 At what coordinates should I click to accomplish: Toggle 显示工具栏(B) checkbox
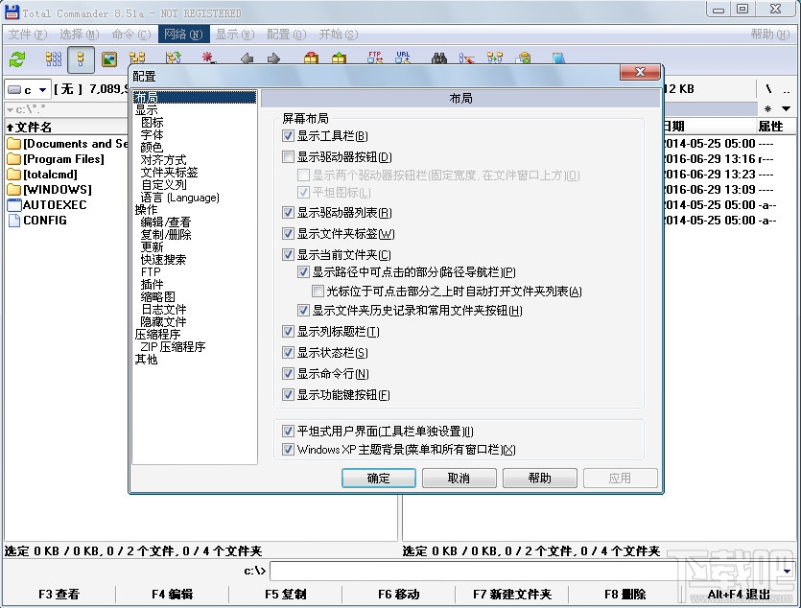pos(288,136)
